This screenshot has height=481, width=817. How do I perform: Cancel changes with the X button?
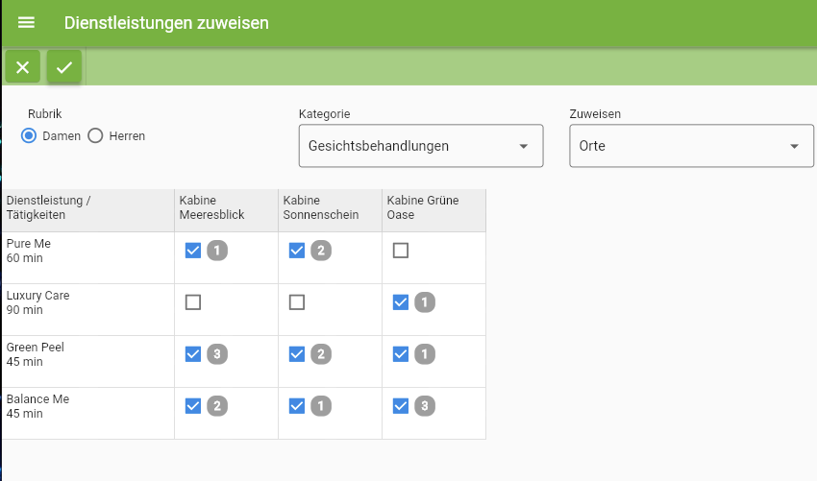pos(22,67)
